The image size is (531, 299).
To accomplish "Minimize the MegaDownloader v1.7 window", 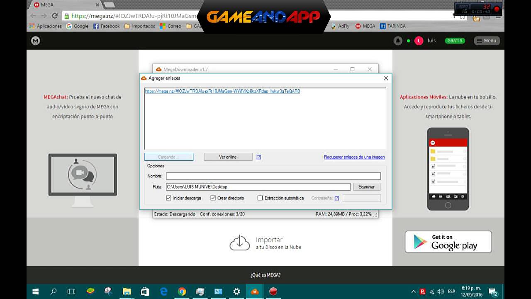I will click(x=336, y=69).
